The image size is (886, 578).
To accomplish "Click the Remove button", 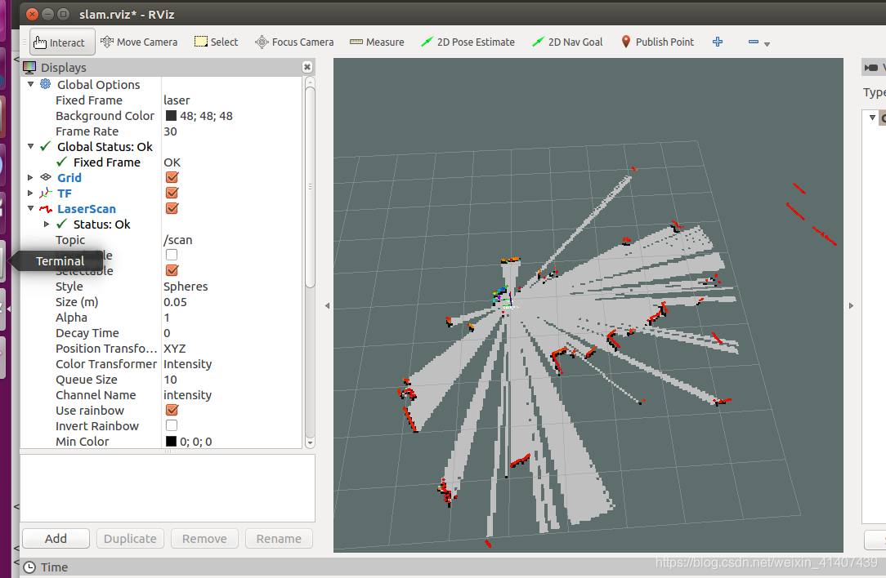I will click(x=204, y=539).
